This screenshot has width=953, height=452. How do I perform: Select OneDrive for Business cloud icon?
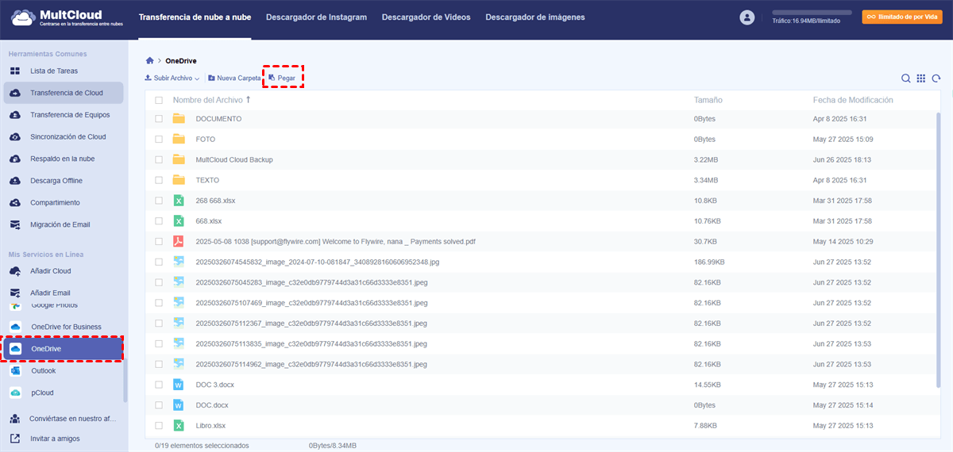click(x=15, y=327)
